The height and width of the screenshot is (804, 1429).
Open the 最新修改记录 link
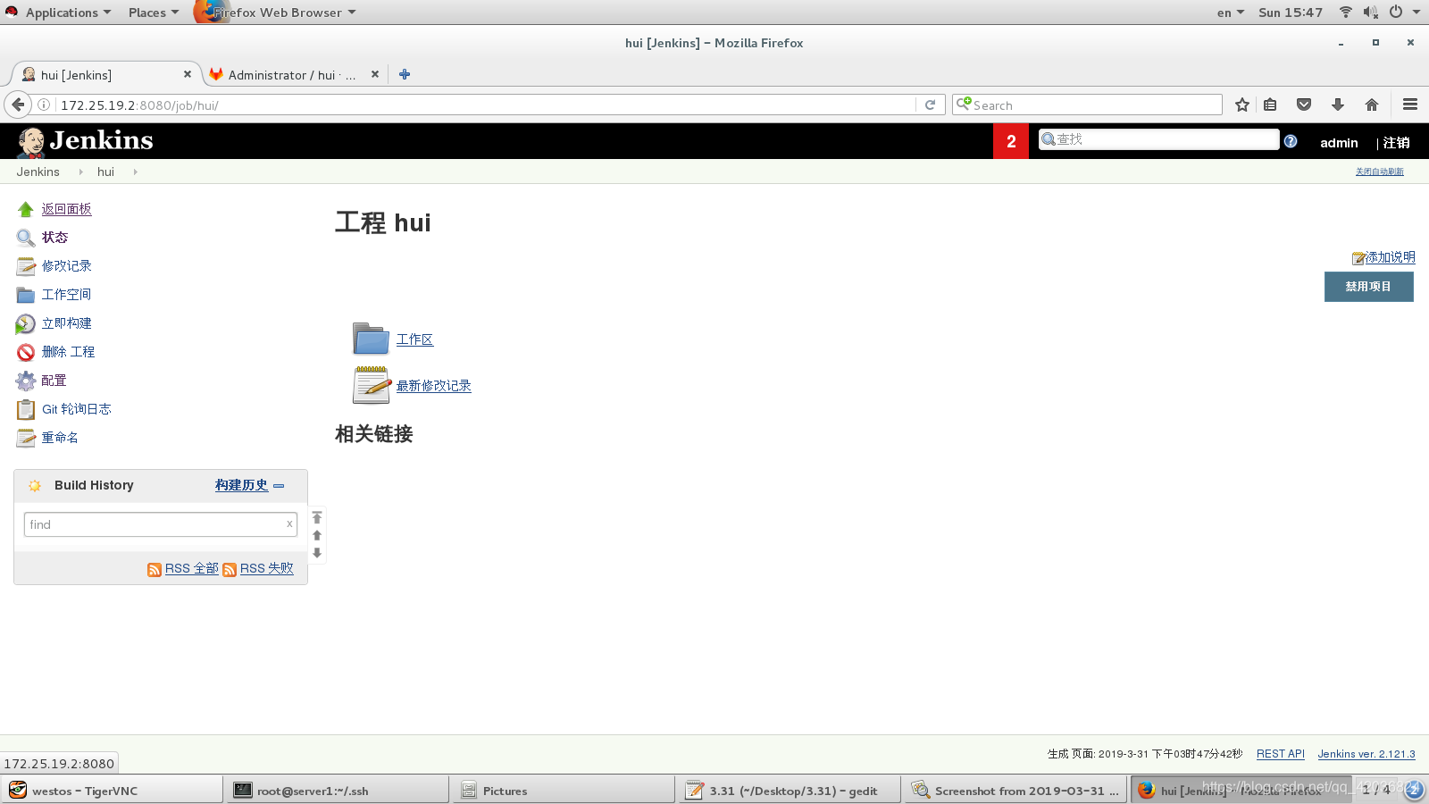(433, 386)
